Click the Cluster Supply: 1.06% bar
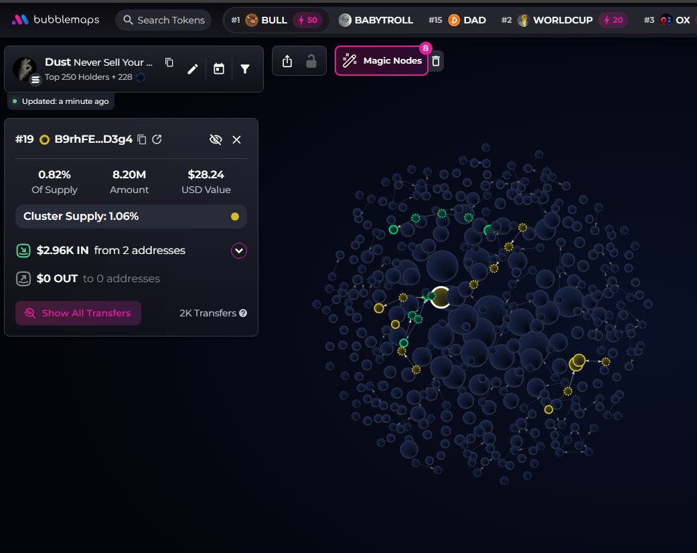This screenshot has width=697, height=553. point(131,217)
